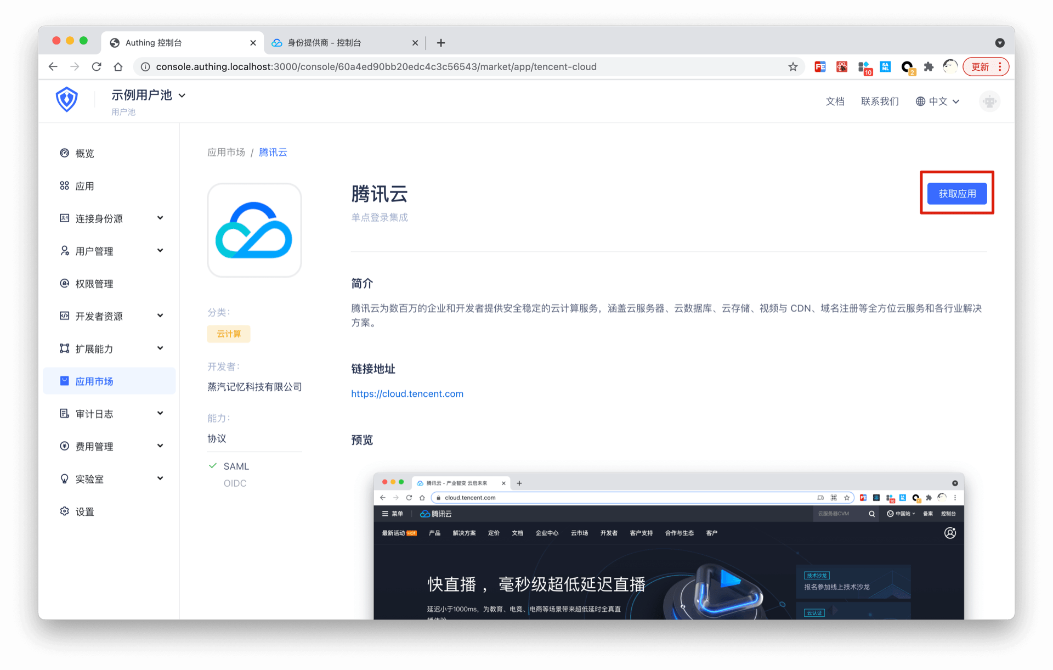The width and height of the screenshot is (1053, 670).
Task: Open browser extensions puzzle icon
Action: [929, 67]
